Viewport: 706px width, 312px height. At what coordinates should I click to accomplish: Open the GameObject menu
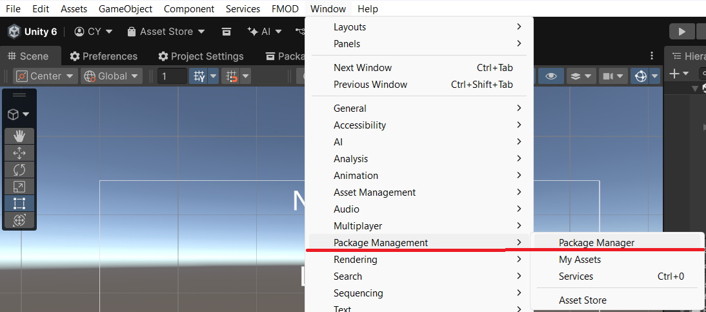[126, 8]
